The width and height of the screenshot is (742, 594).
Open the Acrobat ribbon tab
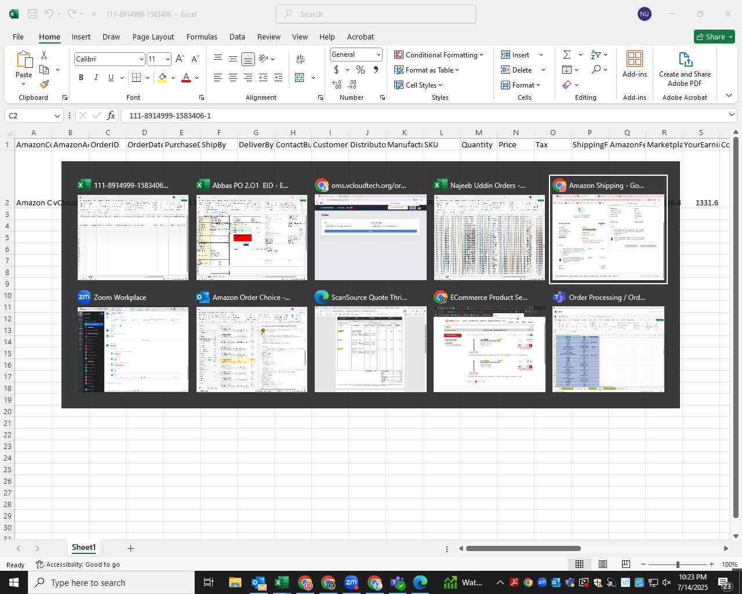pos(361,37)
